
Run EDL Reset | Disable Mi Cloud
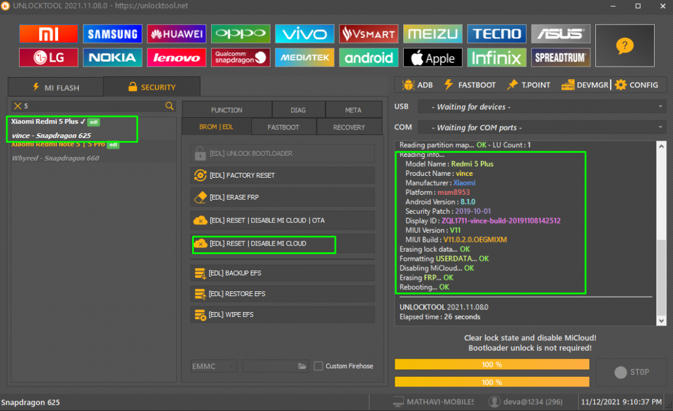click(283, 244)
